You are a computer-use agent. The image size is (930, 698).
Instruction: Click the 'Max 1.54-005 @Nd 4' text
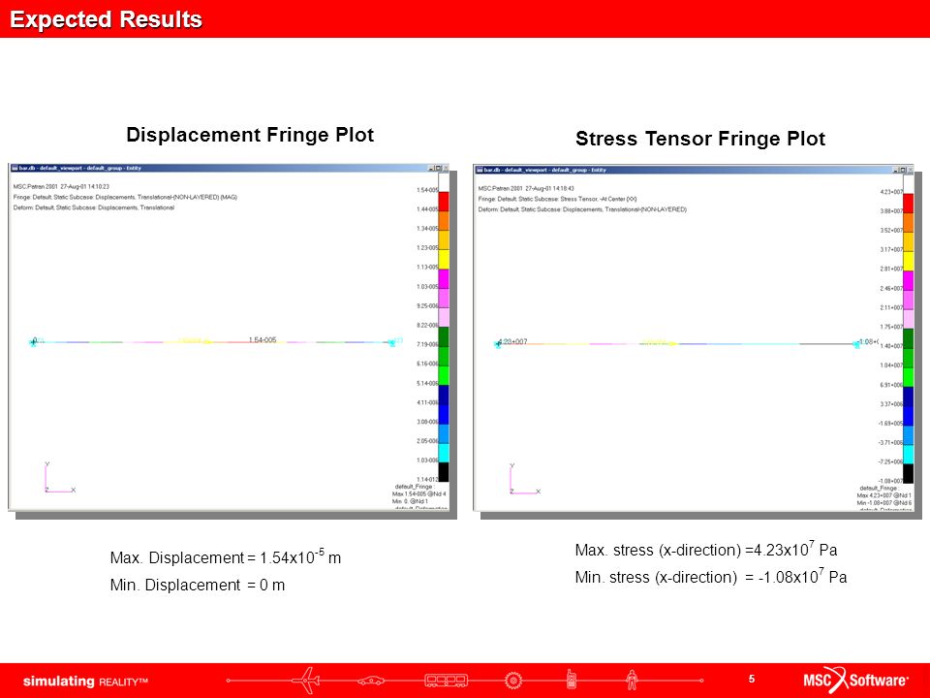(419, 493)
